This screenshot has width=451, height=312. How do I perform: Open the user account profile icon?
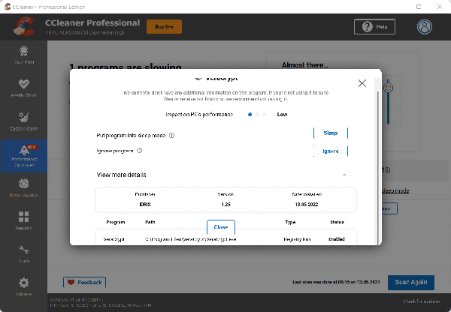[x=425, y=27]
